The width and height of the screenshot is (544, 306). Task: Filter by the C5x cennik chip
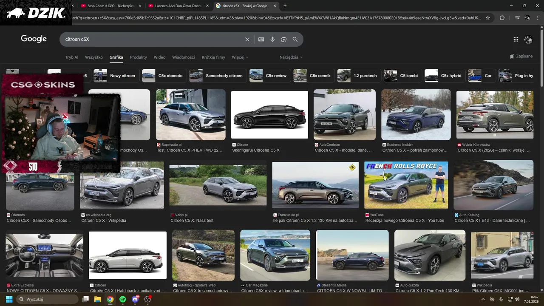click(x=314, y=76)
